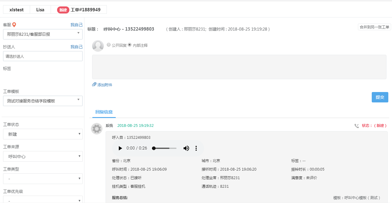
Task: Select the 回复信息 tab
Action: (x=104, y=112)
